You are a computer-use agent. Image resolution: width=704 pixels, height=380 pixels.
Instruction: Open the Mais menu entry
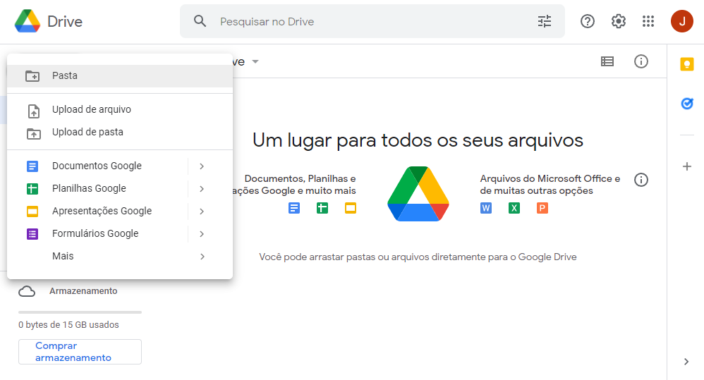120,256
